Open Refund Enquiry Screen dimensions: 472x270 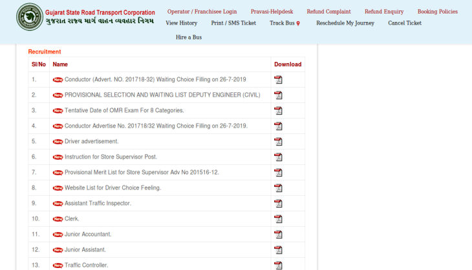point(384,12)
